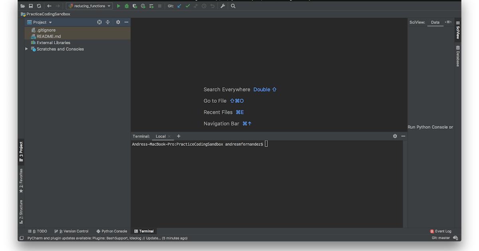Click the Git: master branch widget

[441, 238]
